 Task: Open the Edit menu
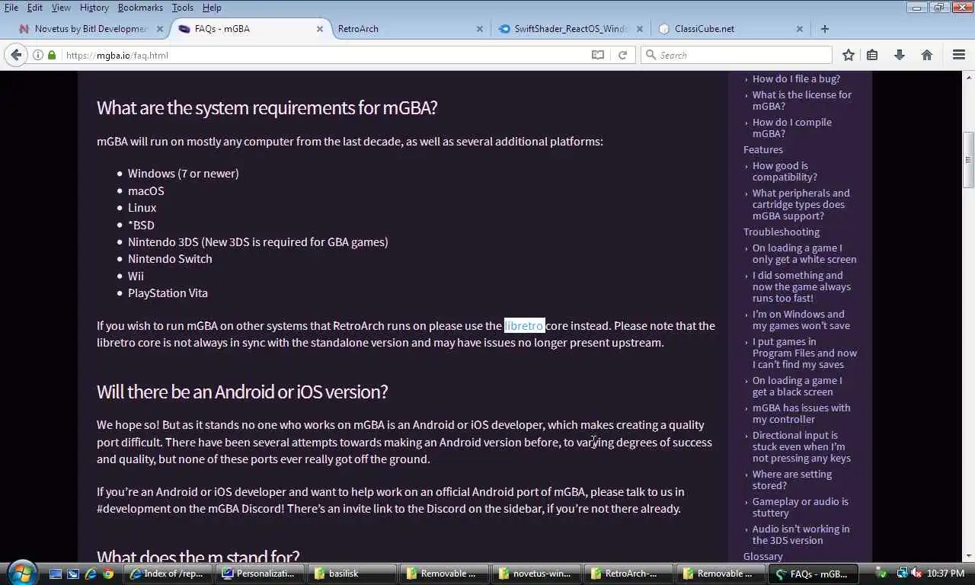coord(35,8)
